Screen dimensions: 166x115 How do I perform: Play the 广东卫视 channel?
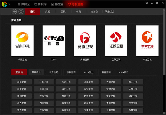click(89, 96)
